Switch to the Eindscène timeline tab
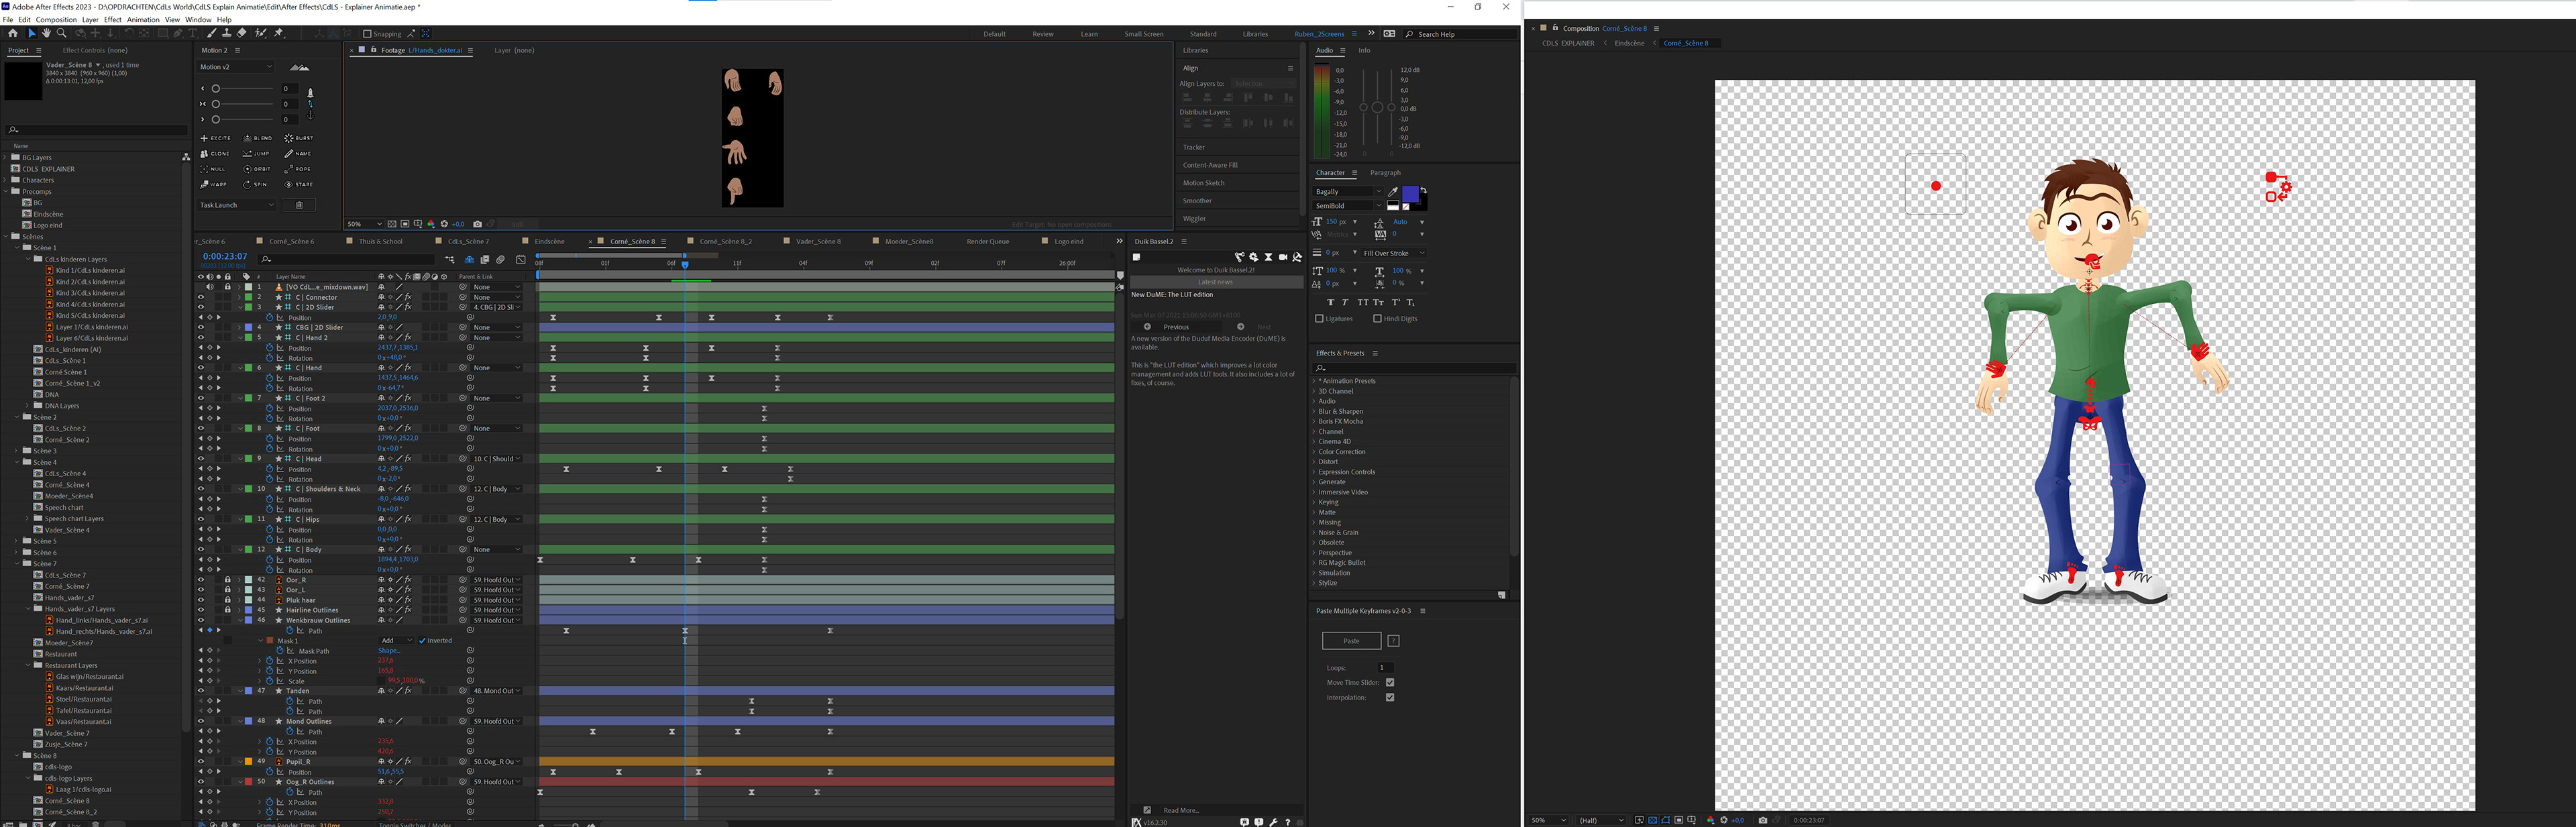The image size is (2576, 827). click(549, 241)
